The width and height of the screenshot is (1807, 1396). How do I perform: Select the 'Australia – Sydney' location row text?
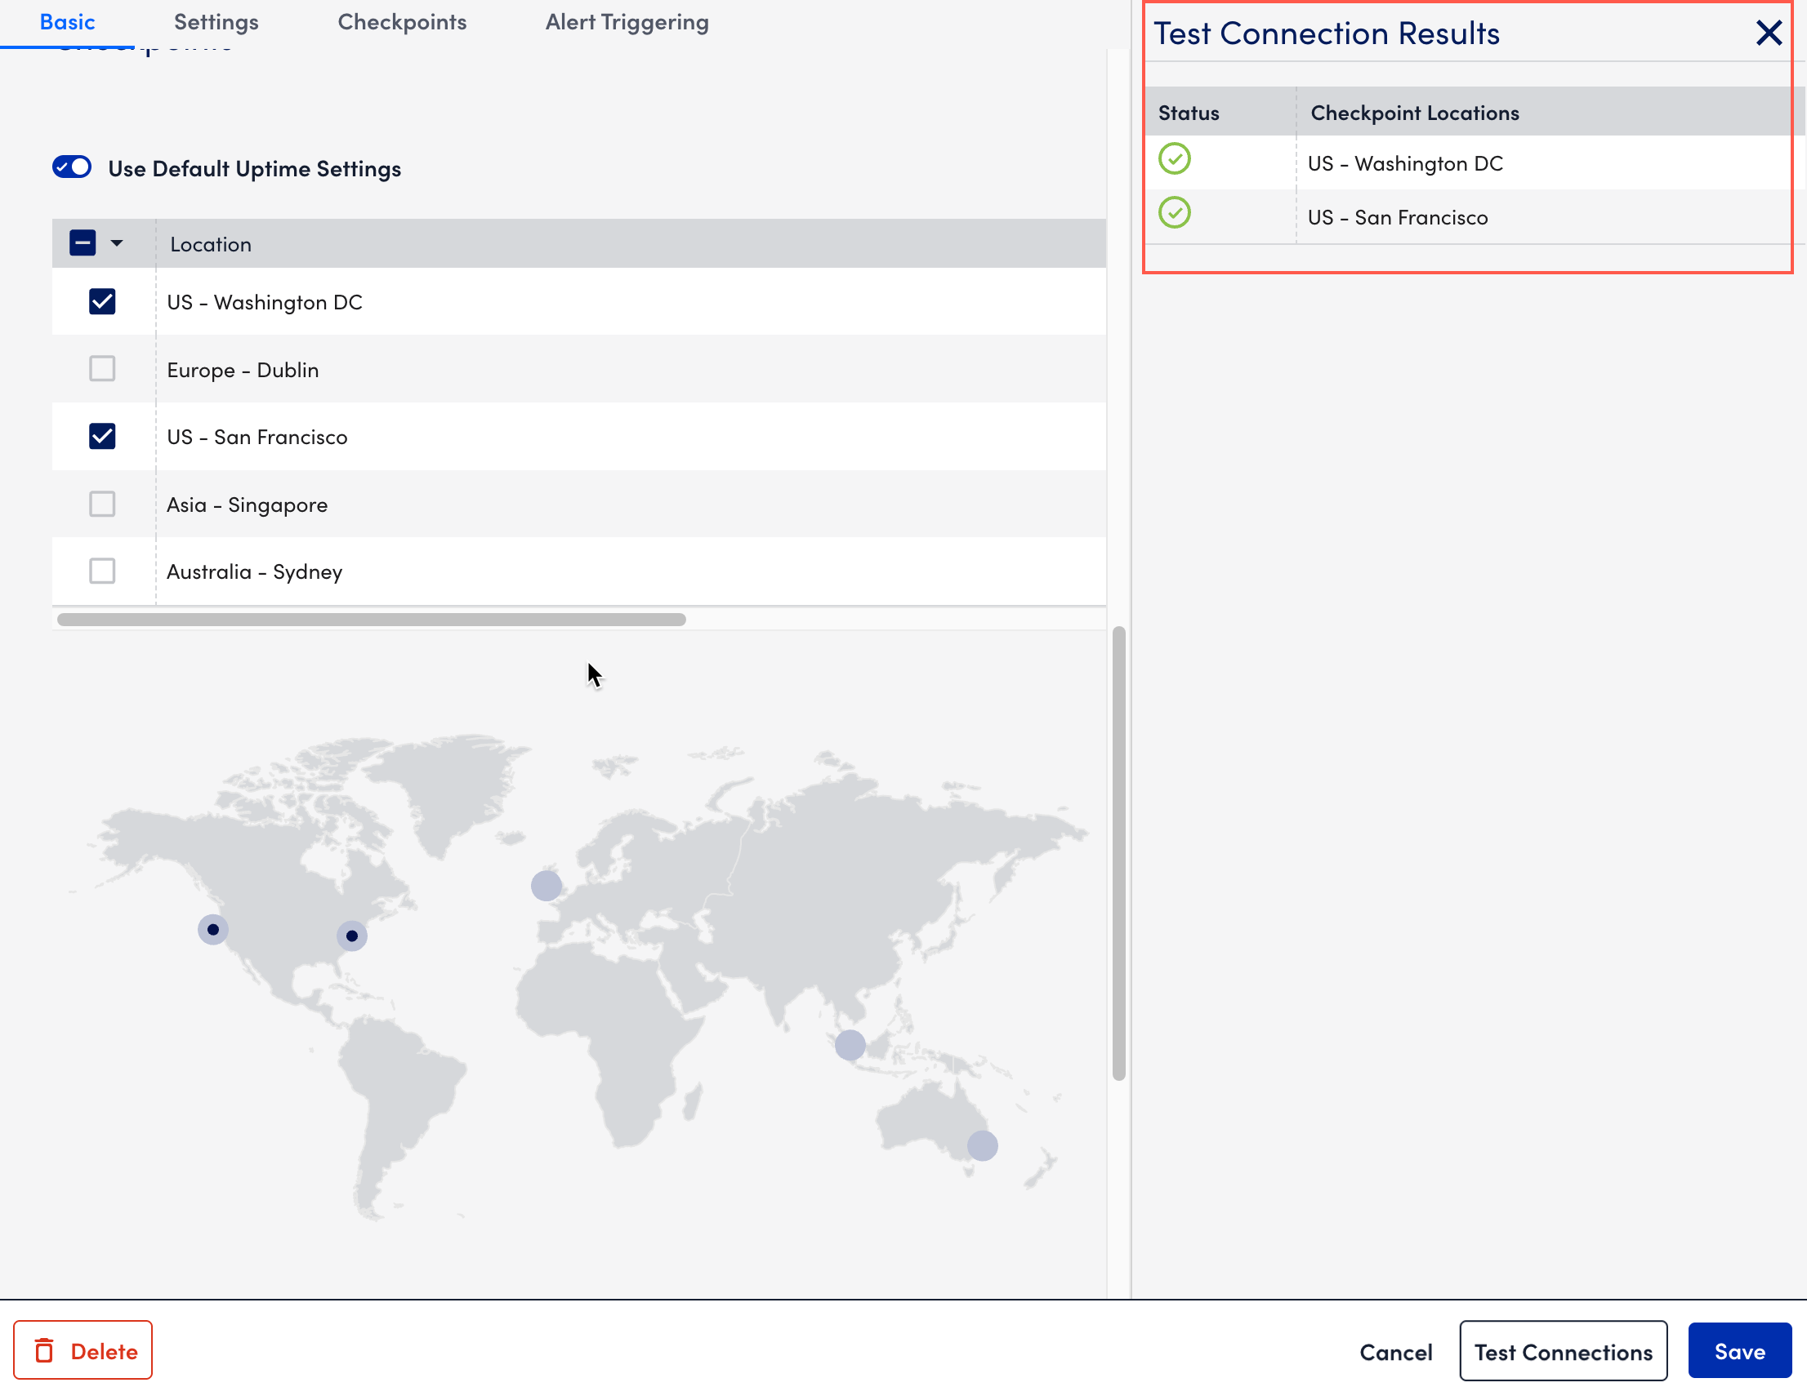pos(255,571)
